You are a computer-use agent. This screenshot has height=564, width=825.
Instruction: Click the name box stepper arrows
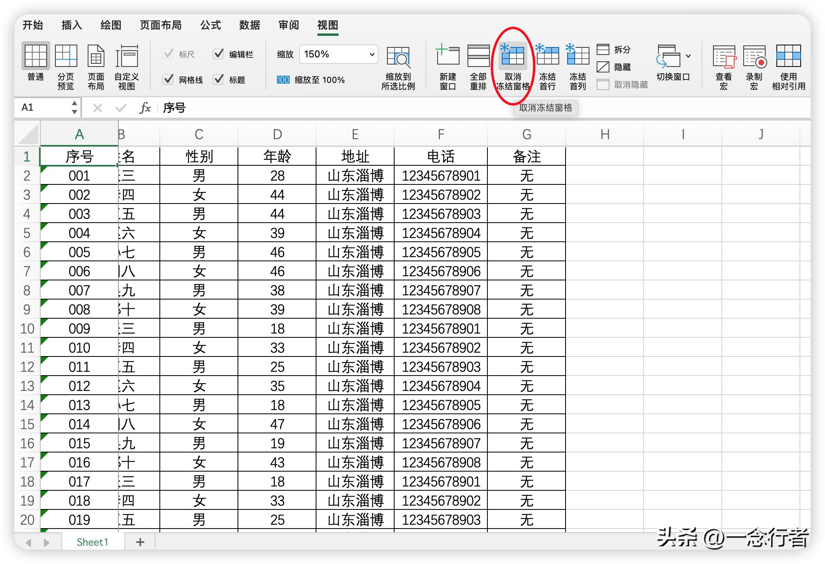point(75,108)
